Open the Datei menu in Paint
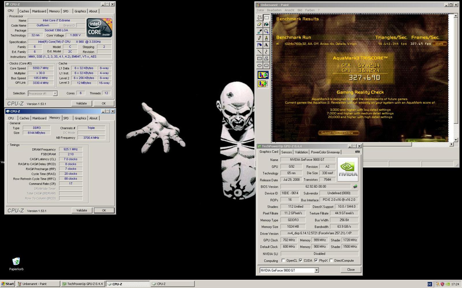462x288 pixels. tap(260, 10)
